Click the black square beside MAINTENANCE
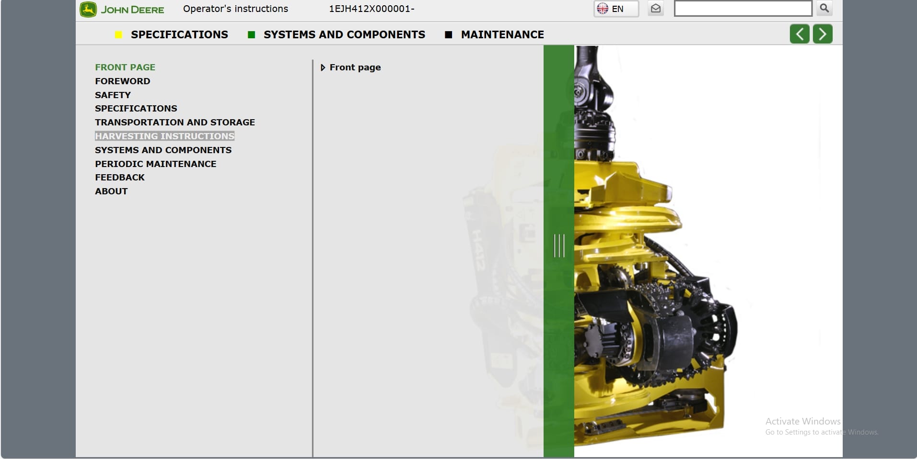The width and height of the screenshot is (917, 459). tap(449, 34)
